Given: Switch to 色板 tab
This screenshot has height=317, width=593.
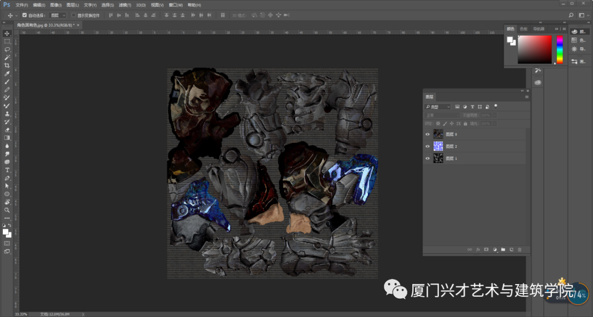Looking at the screenshot, I should click(523, 29).
